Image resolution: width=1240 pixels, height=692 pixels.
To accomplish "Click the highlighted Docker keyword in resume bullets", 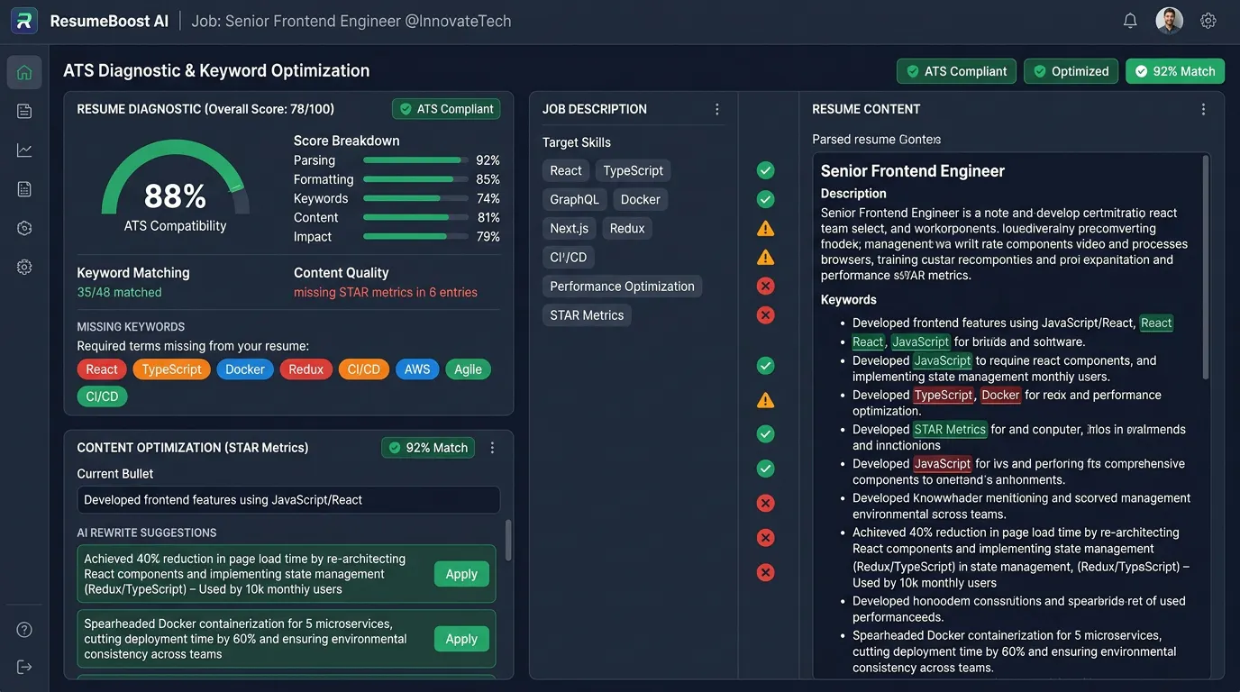I will [1000, 395].
